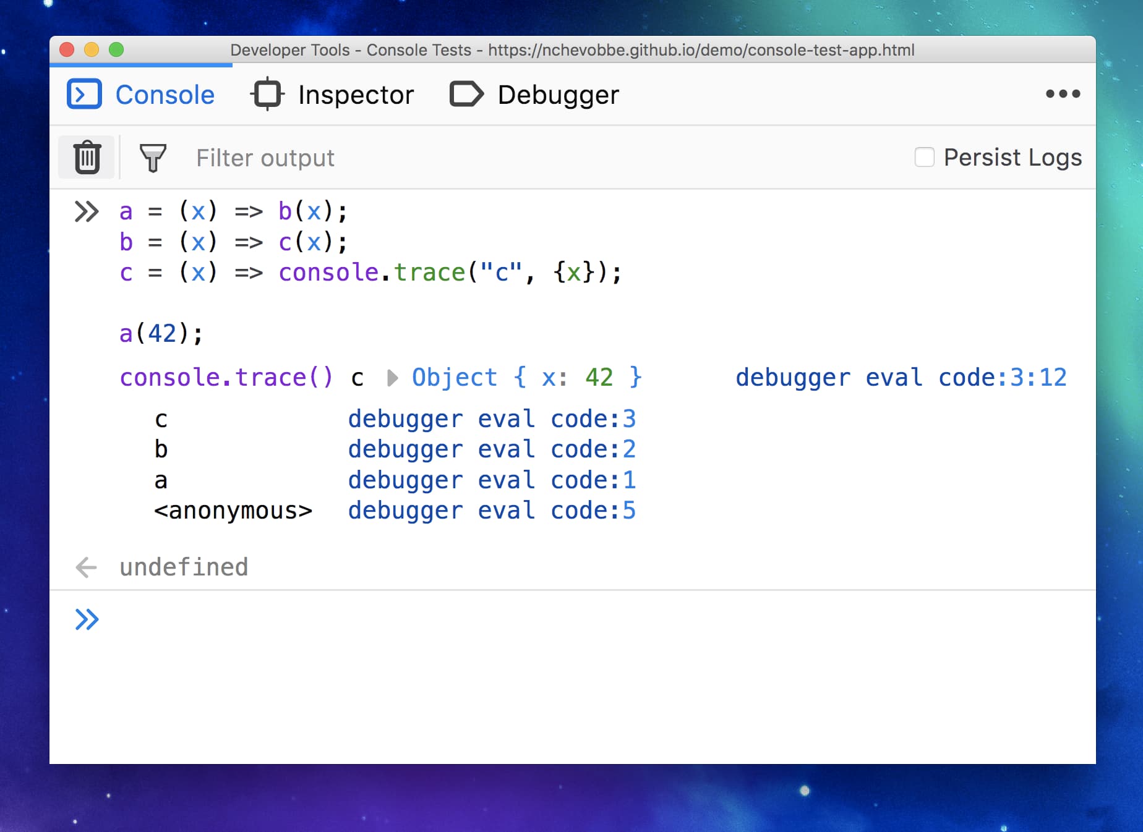The image size is (1143, 832).
Task: Click the Debugger tab icon
Action: coord(466,94)
